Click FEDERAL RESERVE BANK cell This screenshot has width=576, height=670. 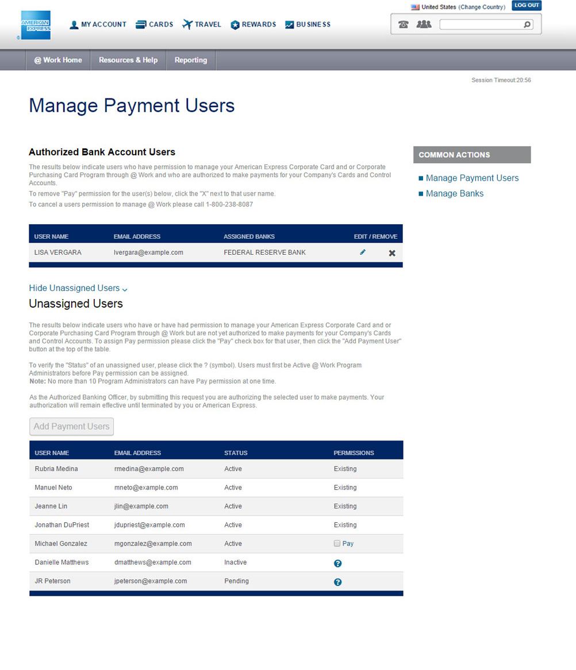coord(265,252)
